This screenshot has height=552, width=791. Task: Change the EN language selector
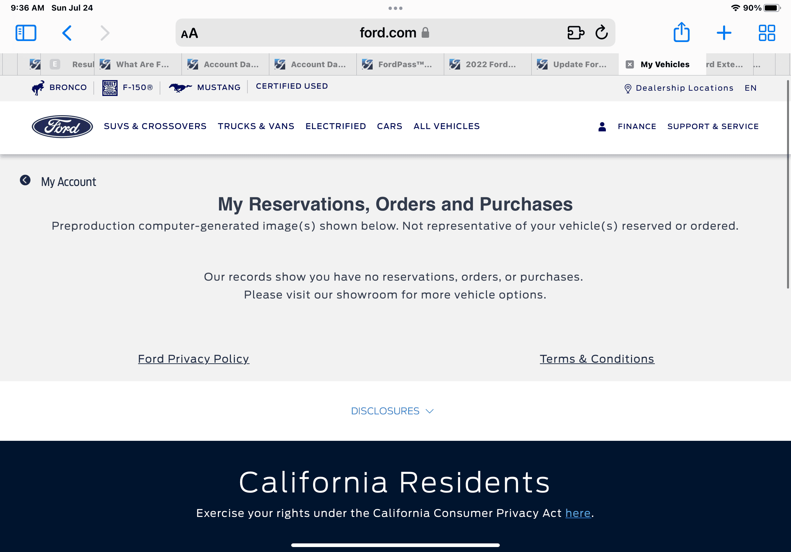pos(750,88)
